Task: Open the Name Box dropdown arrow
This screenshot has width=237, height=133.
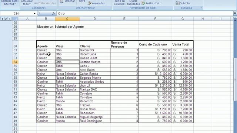Action: click(x=34, y=14)
